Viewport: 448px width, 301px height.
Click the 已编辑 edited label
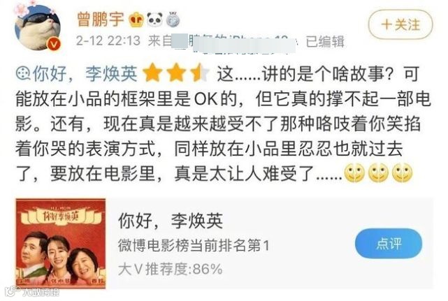coord(325,42)
